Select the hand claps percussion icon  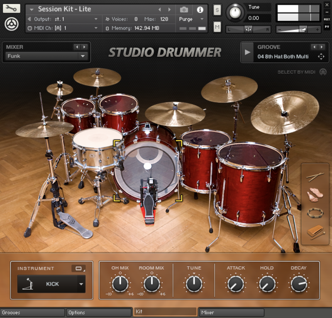[x=315, y=194]
